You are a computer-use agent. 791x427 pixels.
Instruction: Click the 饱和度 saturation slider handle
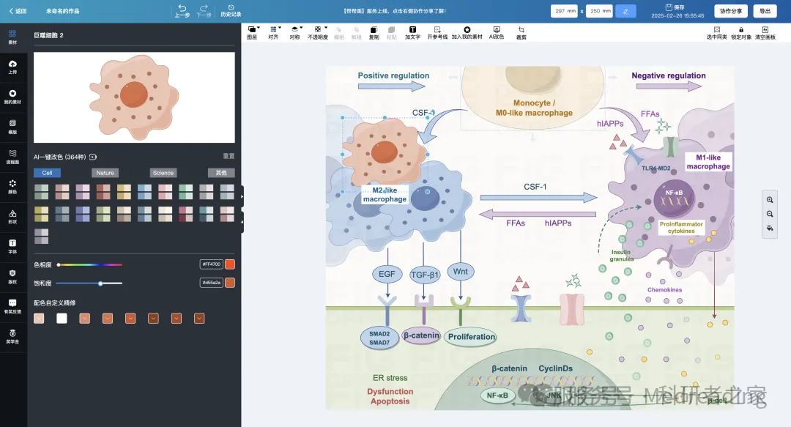[101, 283]
